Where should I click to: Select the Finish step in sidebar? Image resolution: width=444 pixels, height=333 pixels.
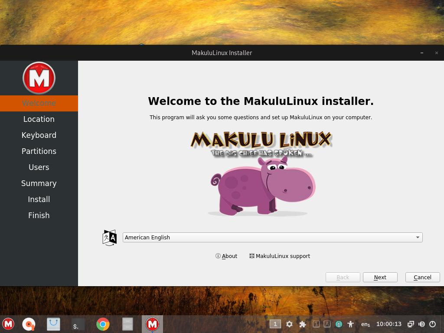[39, 215]
